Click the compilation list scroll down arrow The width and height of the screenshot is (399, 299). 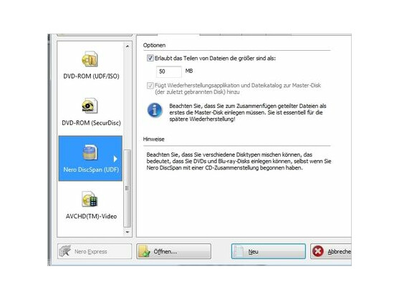pos(128,232)
